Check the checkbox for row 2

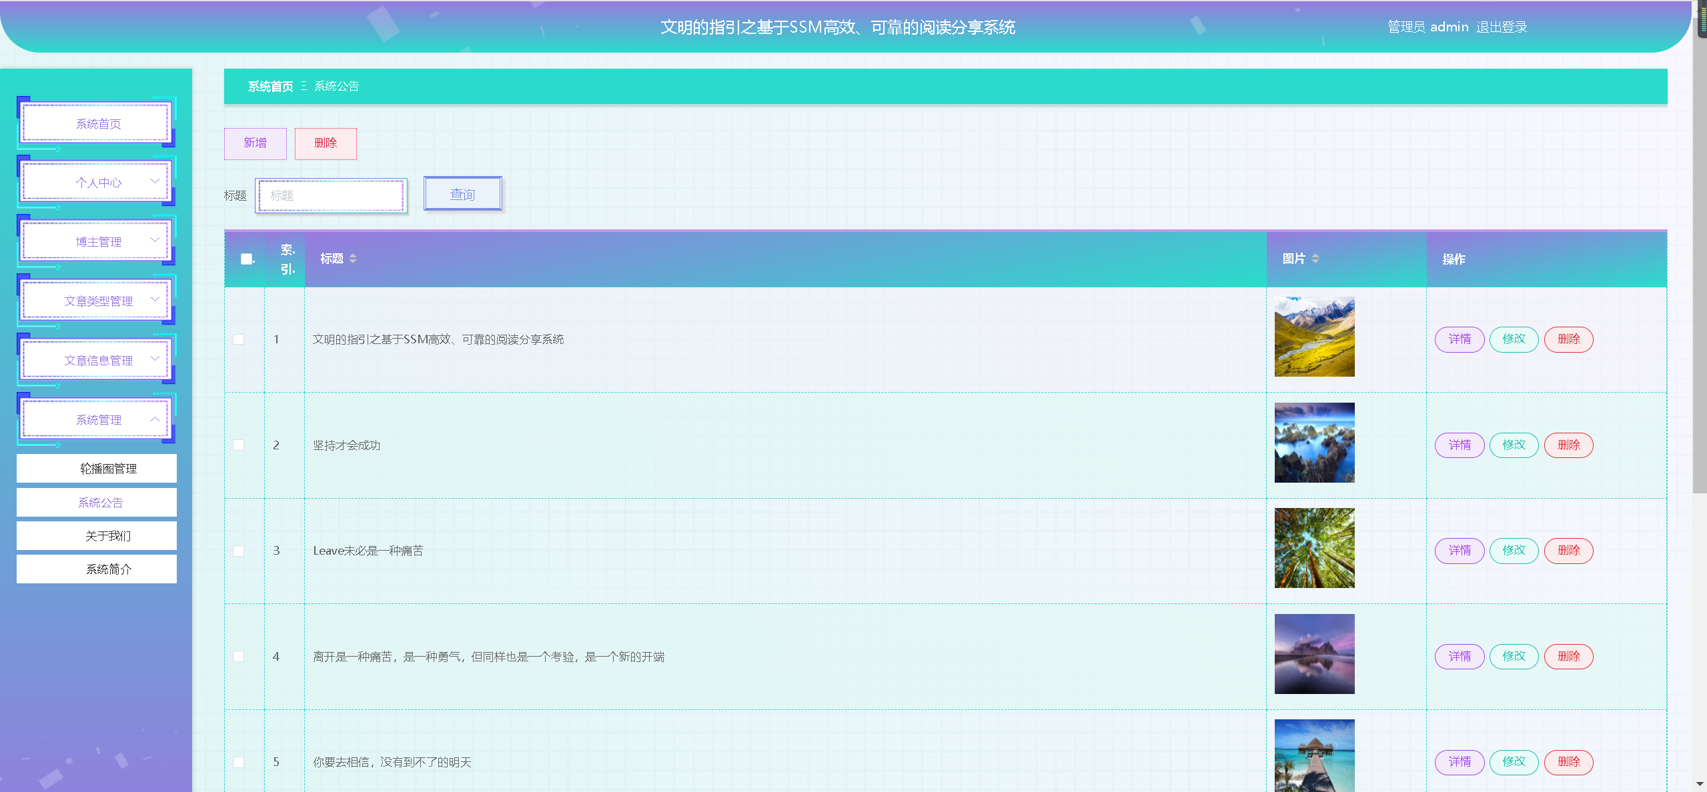(x=238, y=445)
